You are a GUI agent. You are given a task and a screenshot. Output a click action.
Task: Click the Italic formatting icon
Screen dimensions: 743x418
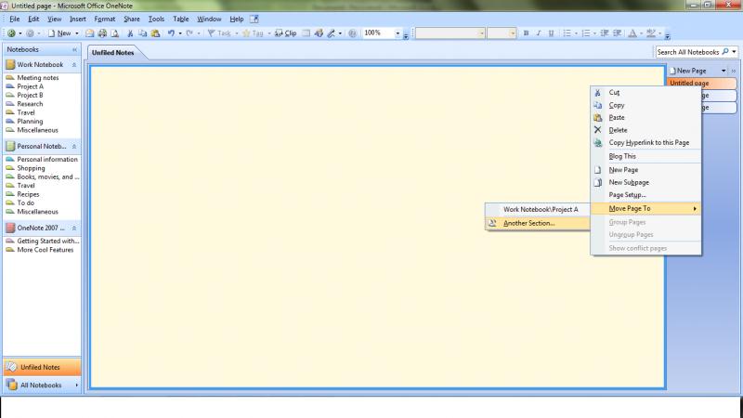pos(539,33)
